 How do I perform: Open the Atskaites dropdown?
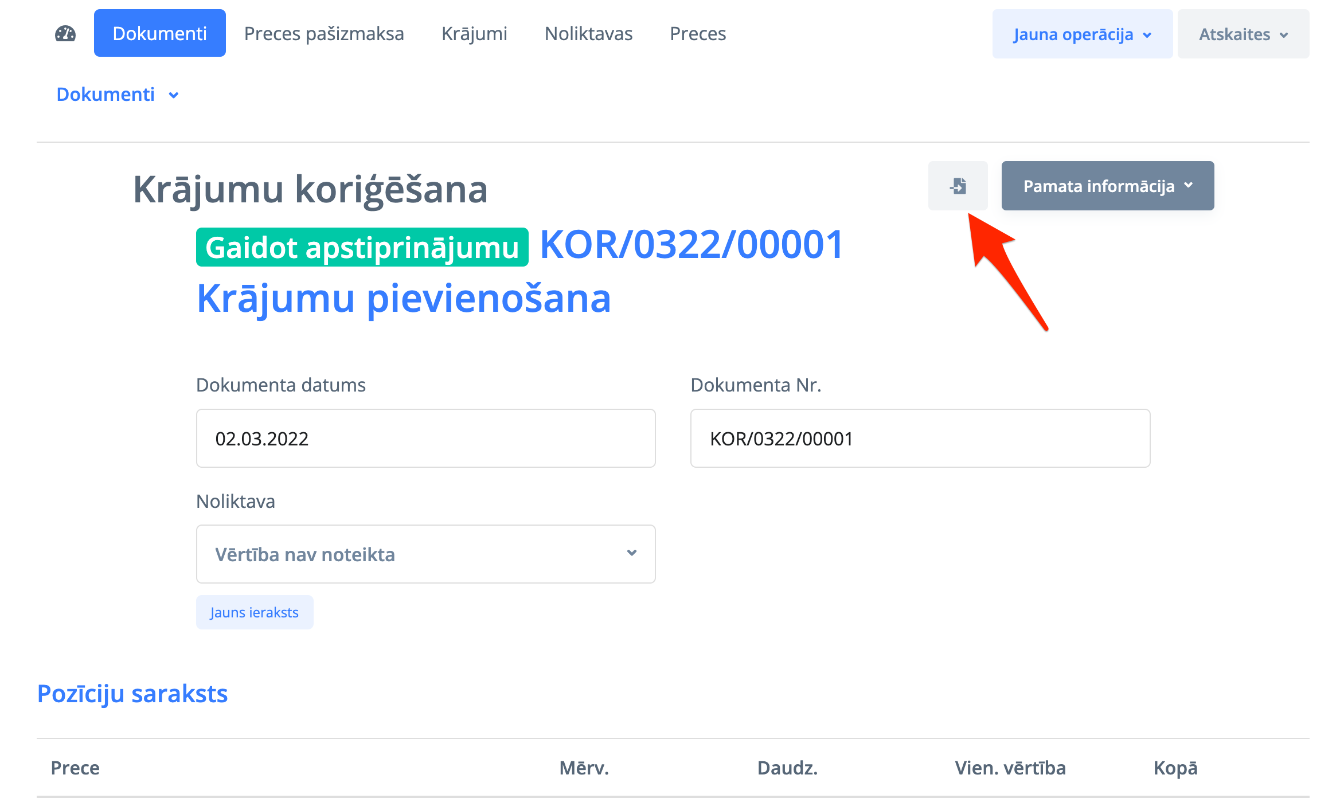click(x=1243, y=34)
